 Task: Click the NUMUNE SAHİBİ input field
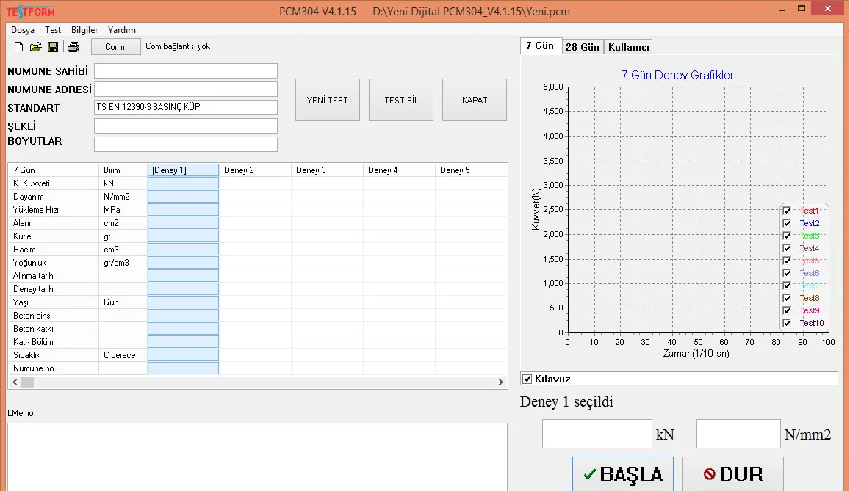coord(186,71)
